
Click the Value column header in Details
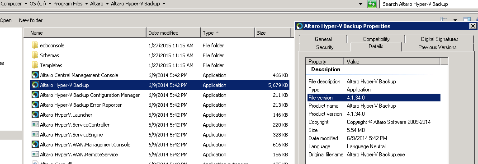click(x=392, y=62)
